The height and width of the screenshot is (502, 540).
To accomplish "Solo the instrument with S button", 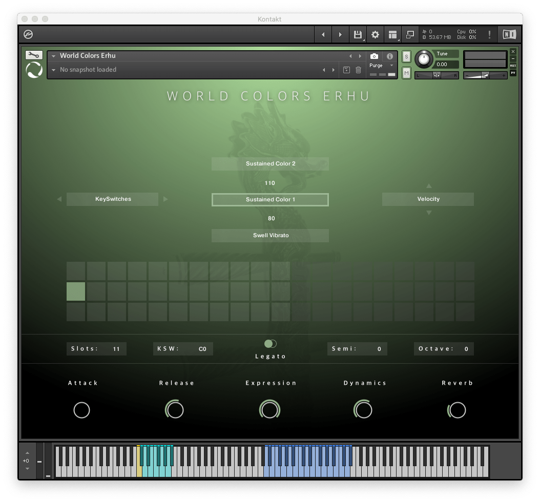I will click(x=406, y=56).
